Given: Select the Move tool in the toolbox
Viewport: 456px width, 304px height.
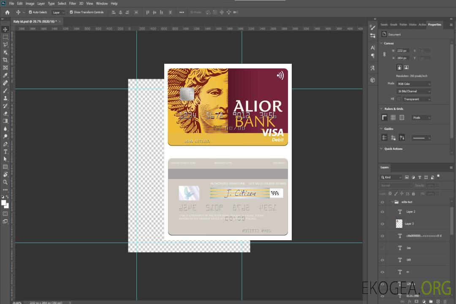Looking at the screenshot, I should [x=5, y=30].
